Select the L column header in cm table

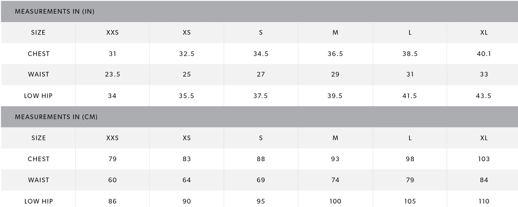click(x=410, y=138)
